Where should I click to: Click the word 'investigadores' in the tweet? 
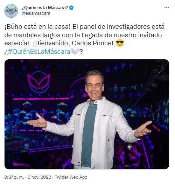tap(128, 27)
